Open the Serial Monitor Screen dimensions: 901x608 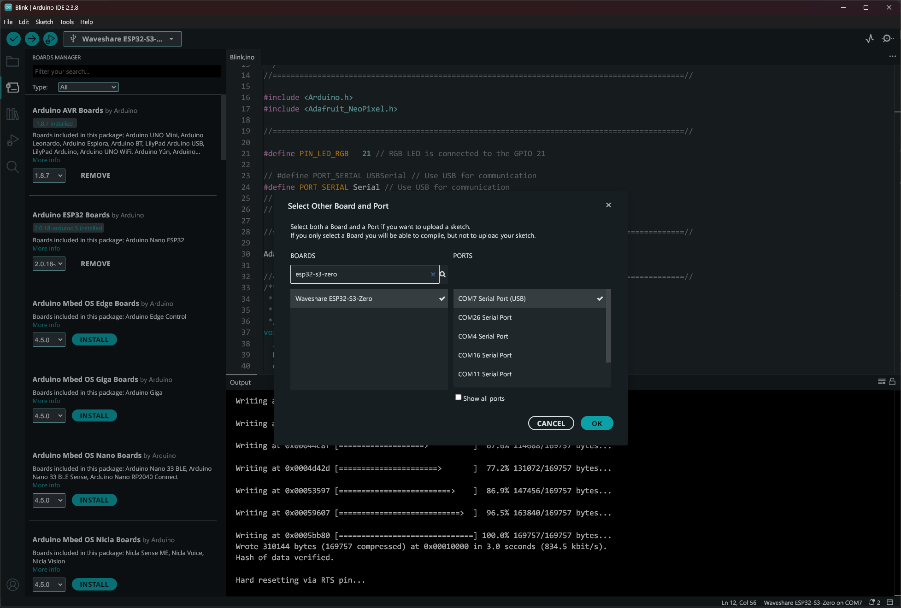click(x=887, y=39)
